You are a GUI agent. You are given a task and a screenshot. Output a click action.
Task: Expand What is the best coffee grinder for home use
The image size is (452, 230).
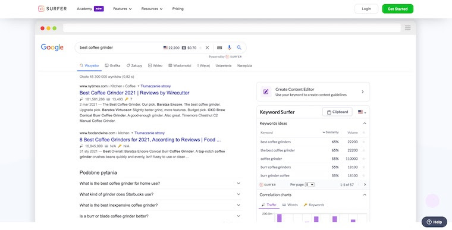[x=160, y=183]
